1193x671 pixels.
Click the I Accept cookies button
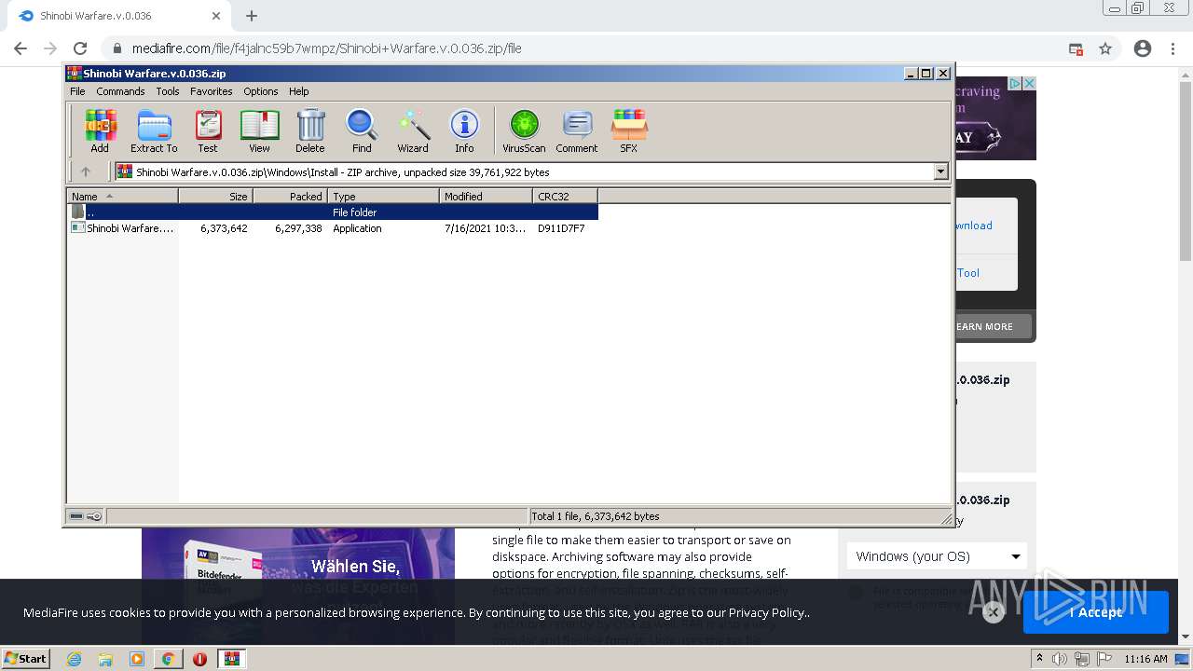pos(1095,612)
